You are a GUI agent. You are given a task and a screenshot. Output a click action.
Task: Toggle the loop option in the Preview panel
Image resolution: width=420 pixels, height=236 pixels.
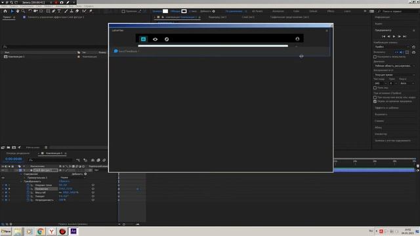point(413,52)
